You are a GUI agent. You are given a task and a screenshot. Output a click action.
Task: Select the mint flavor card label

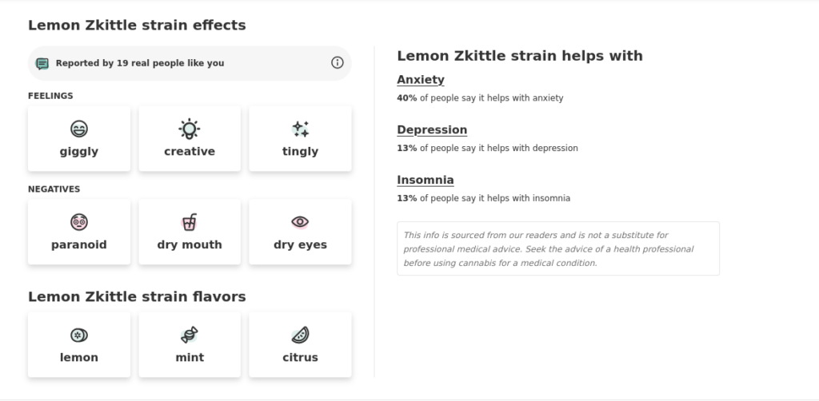click(x=190, y=357)
